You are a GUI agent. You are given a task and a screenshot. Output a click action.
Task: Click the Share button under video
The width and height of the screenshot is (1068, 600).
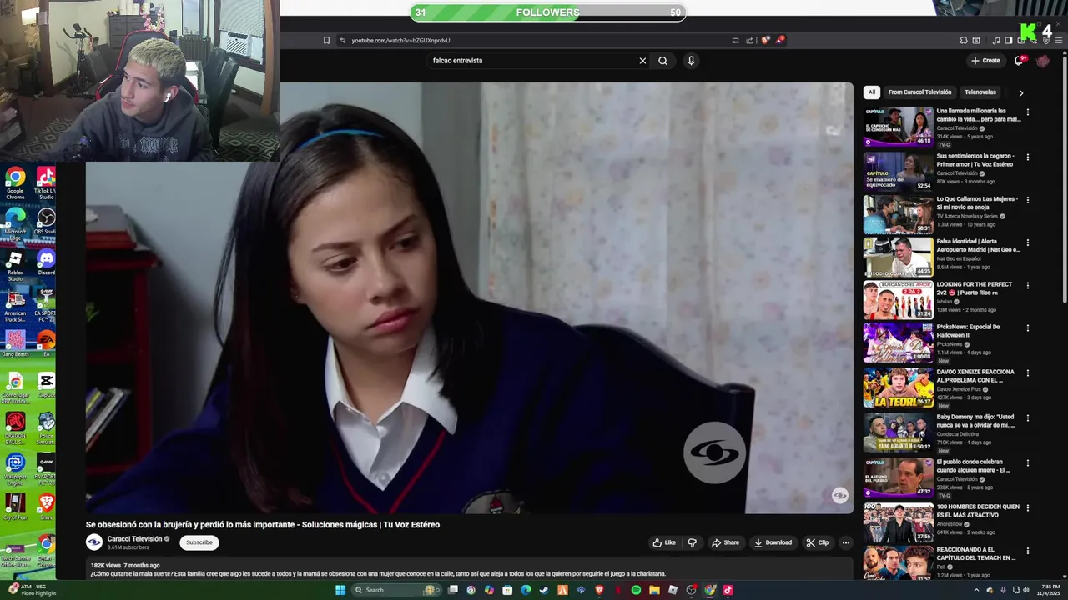pyautogui.click(x=725, y=542)
